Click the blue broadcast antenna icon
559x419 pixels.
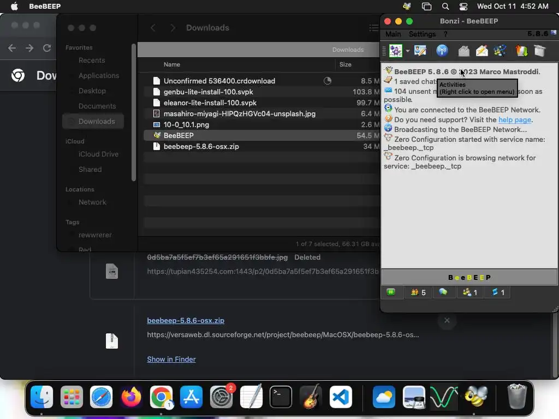[x=442, y=51]
